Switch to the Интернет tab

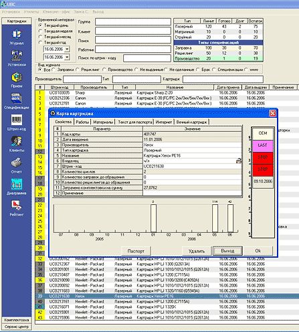tap(164, 122)
